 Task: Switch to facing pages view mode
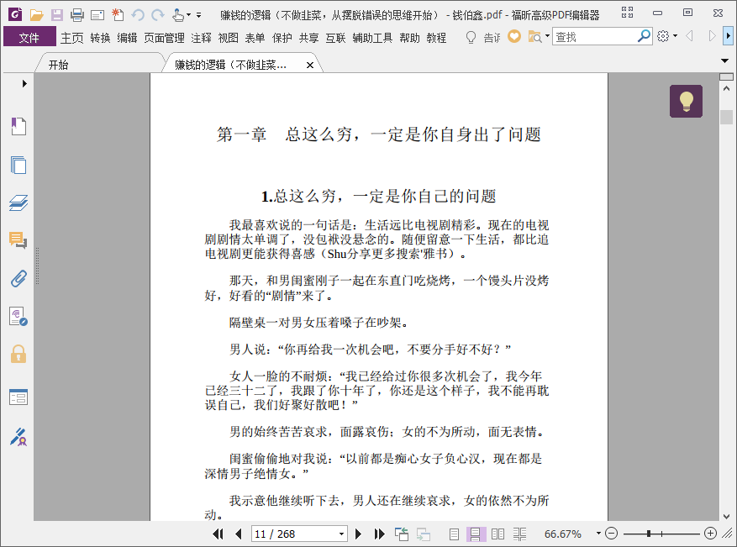(x=497, y=534)
